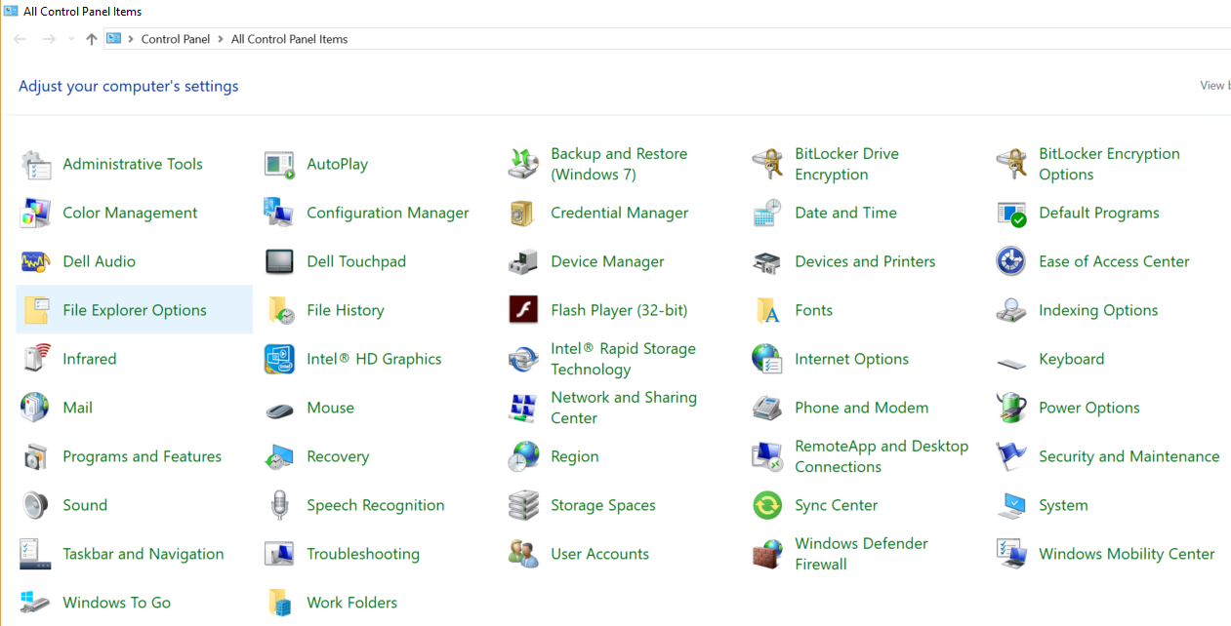Open Indexing Options icon

(x=1012, y=311)
